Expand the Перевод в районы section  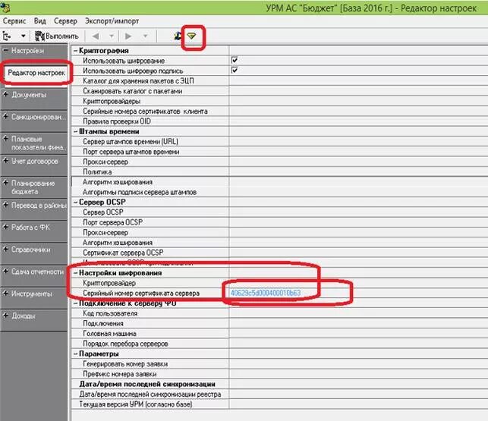click(5, 205)
